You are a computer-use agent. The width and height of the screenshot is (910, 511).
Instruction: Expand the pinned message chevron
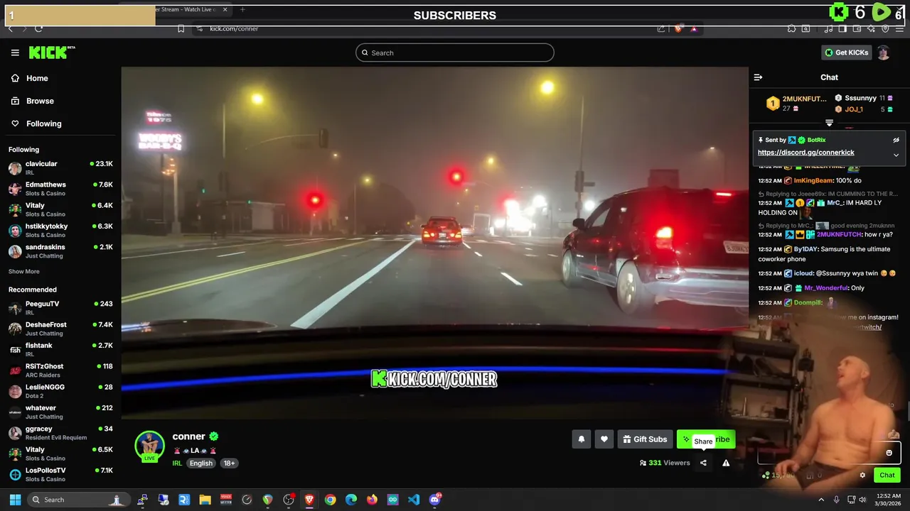pos(896,155)
